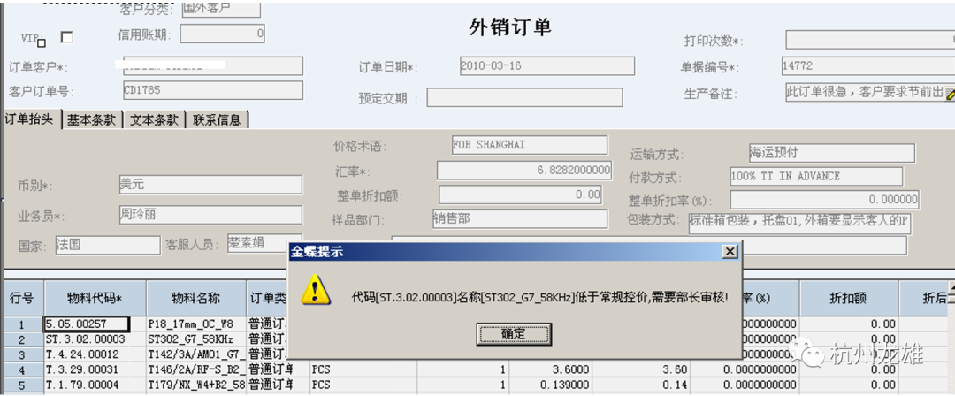The height and width of the screenshot is (396, 955).
Task: Select material name cell ST302_G7_58KHz
Action: (x=196, y=339)
